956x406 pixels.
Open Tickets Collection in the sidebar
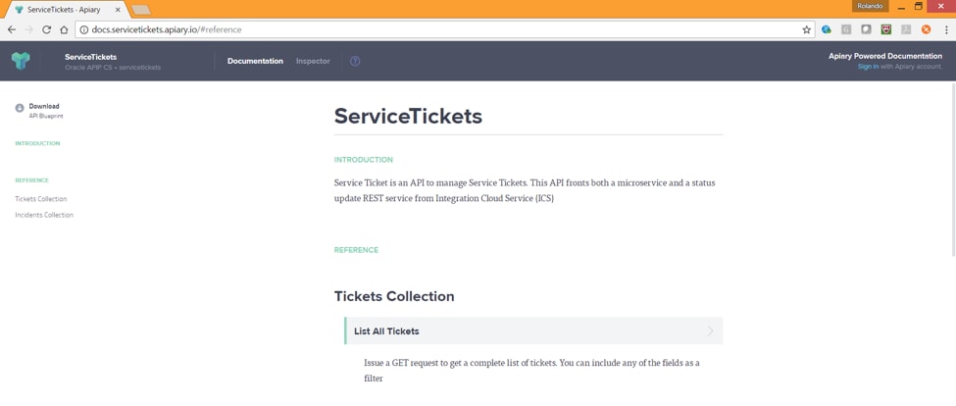click(41, 199)
